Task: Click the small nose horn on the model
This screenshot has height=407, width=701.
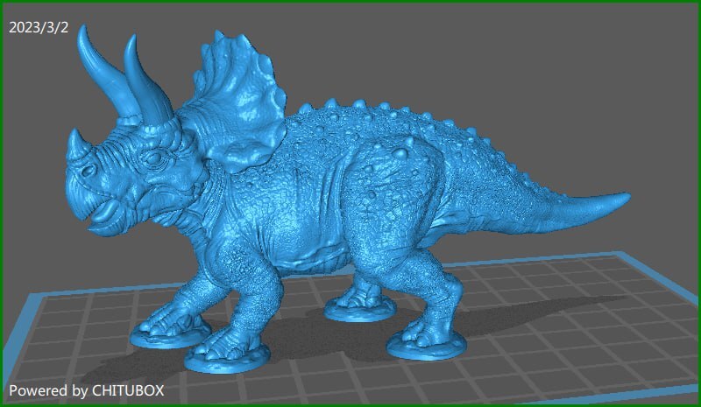Action: 79,144
